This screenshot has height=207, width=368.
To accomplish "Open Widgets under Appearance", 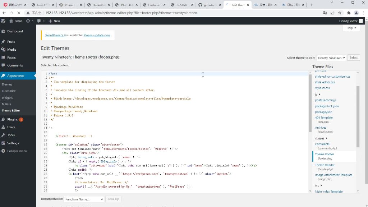I will tap(7, 98).
